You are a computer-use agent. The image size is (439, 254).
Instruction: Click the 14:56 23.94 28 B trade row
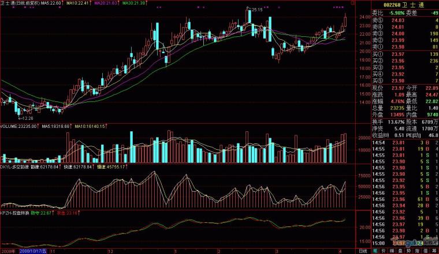pyautogui.click(x=405, y=206)
